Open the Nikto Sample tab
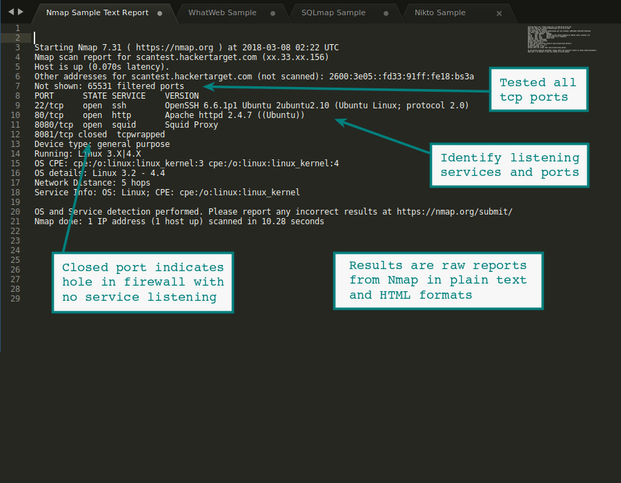 pos(440,12)
